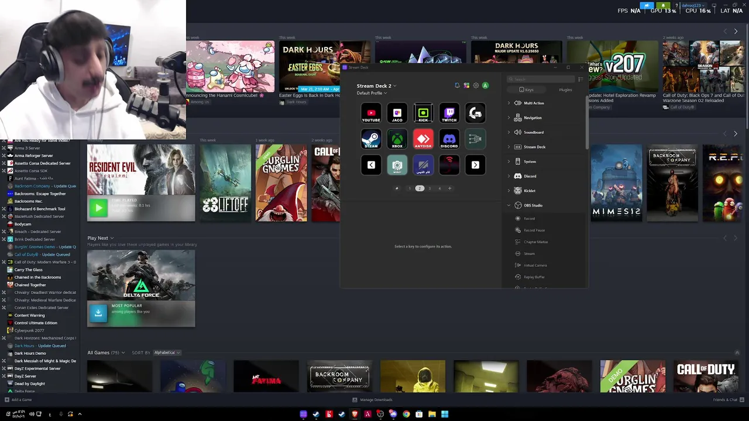The height and width of the screenshot is (421, 749).
Task: Open Stream Deck marketplace icon
Action: click(466, 85)
